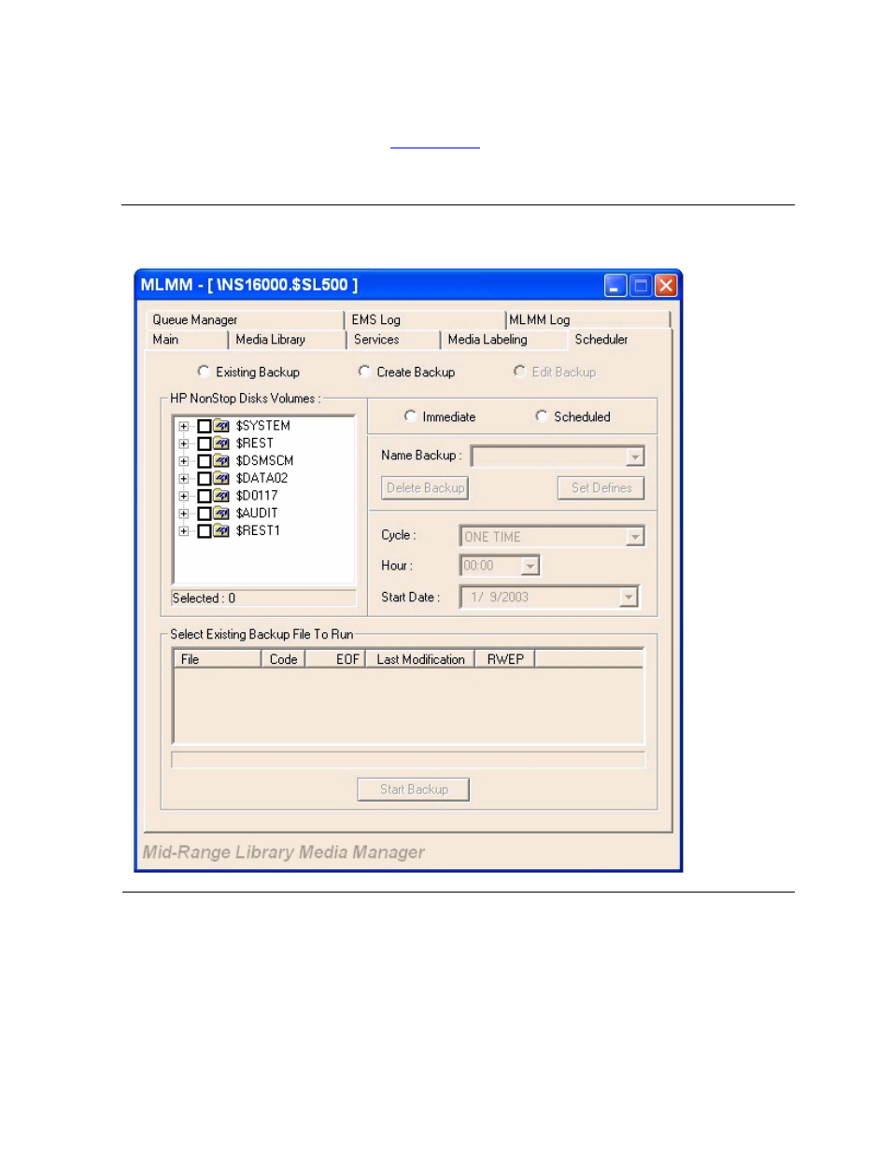
Task: Follow the blue hyperlink above the window
Action: pos(435,142)
